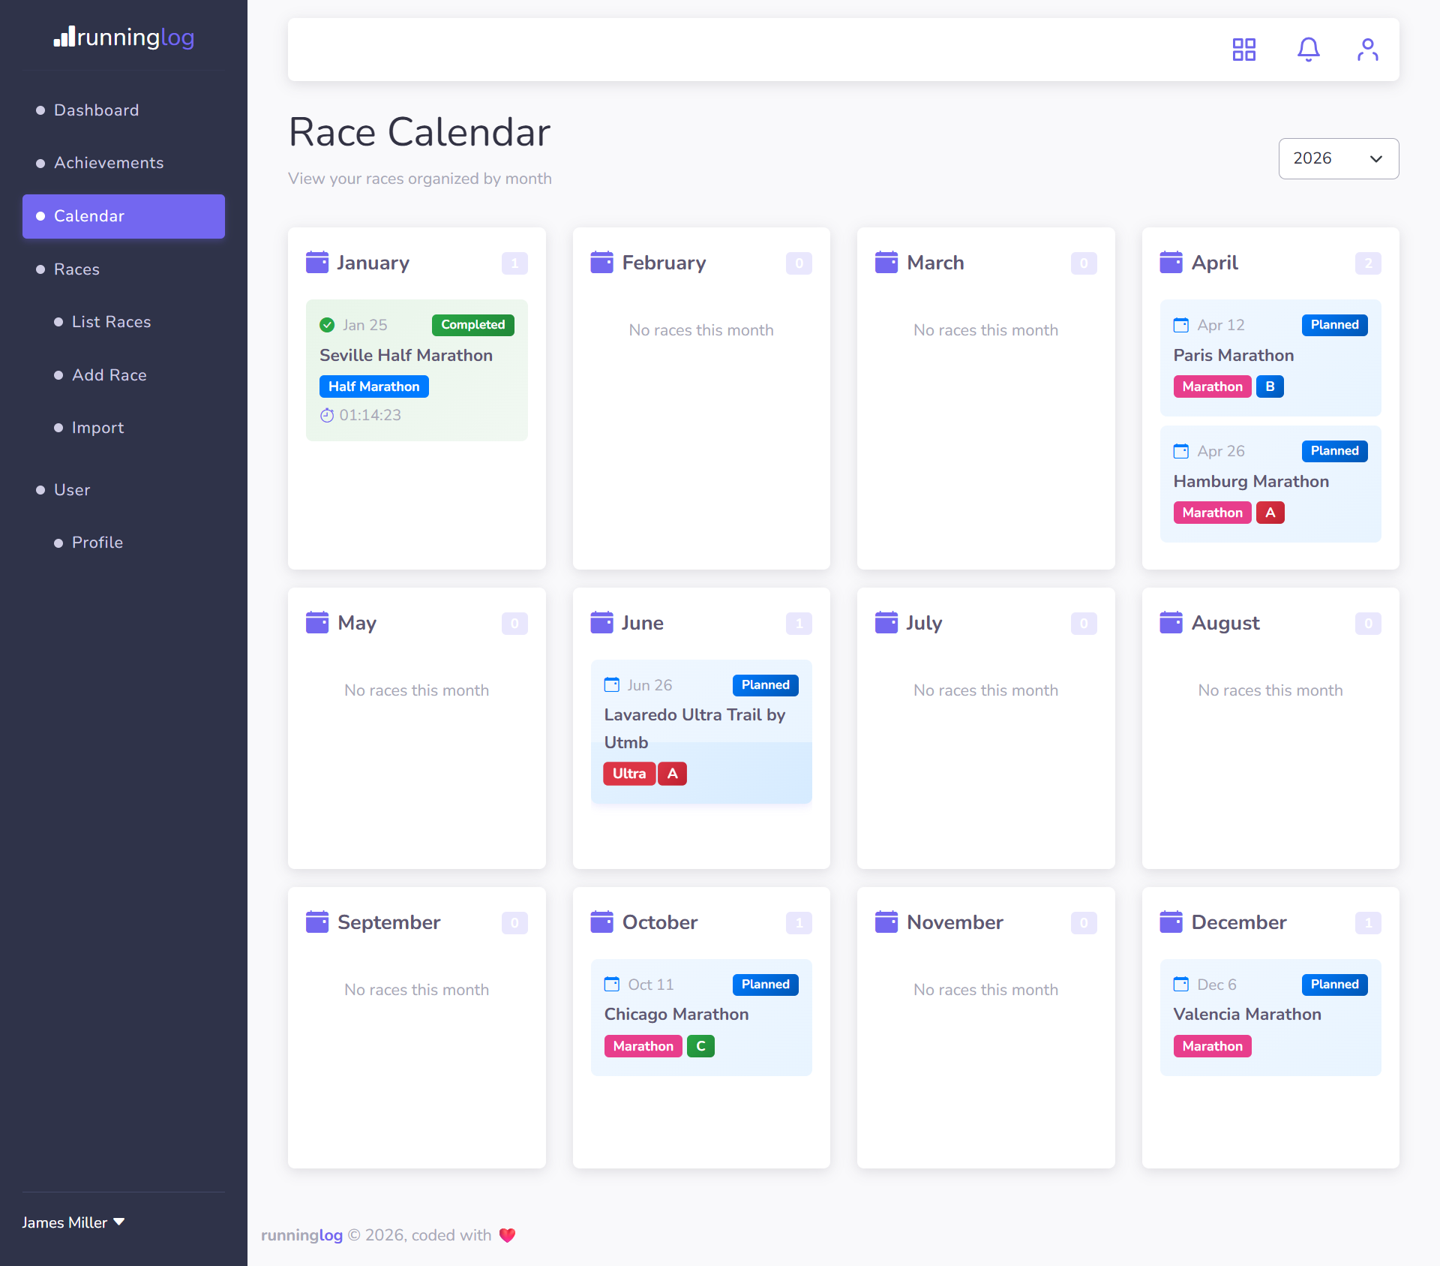Open your Profile settings
The image size is (1440, 1266).
tap(97, 542)
